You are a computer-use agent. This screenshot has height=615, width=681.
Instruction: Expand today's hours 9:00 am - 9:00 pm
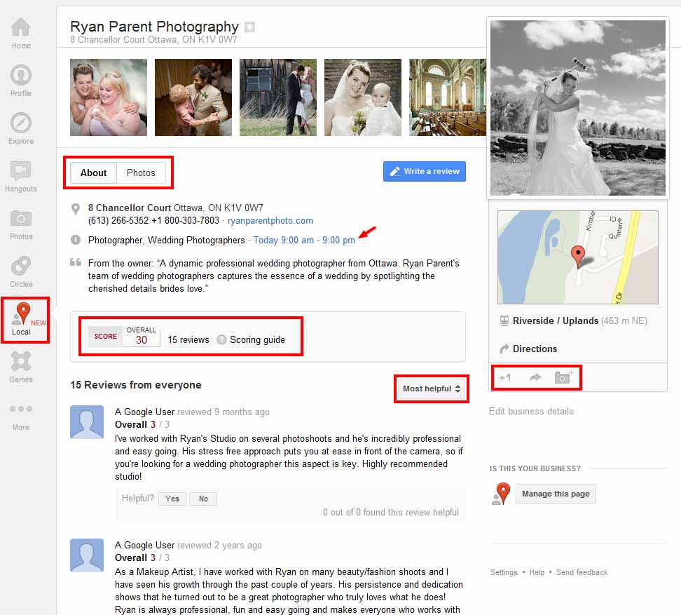tap(305, 240)
